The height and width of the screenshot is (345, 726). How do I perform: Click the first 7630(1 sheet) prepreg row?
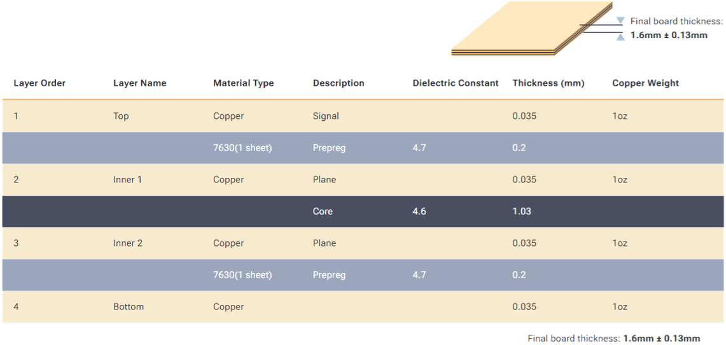(x=363, y=148)
